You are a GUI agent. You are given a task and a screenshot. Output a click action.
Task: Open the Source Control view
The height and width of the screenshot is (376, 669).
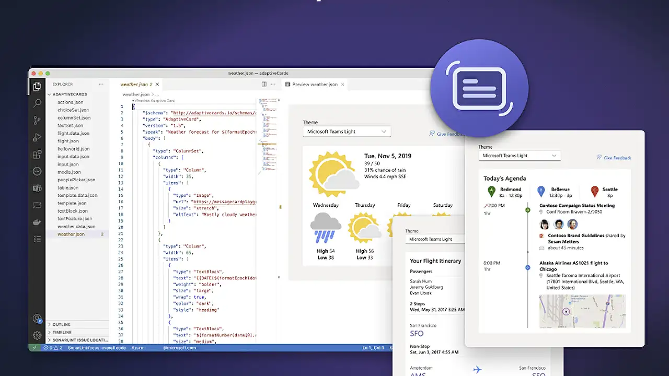(37, 120)
